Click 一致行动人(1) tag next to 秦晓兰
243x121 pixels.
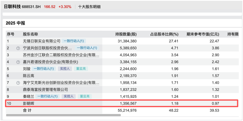pos(47,96)
